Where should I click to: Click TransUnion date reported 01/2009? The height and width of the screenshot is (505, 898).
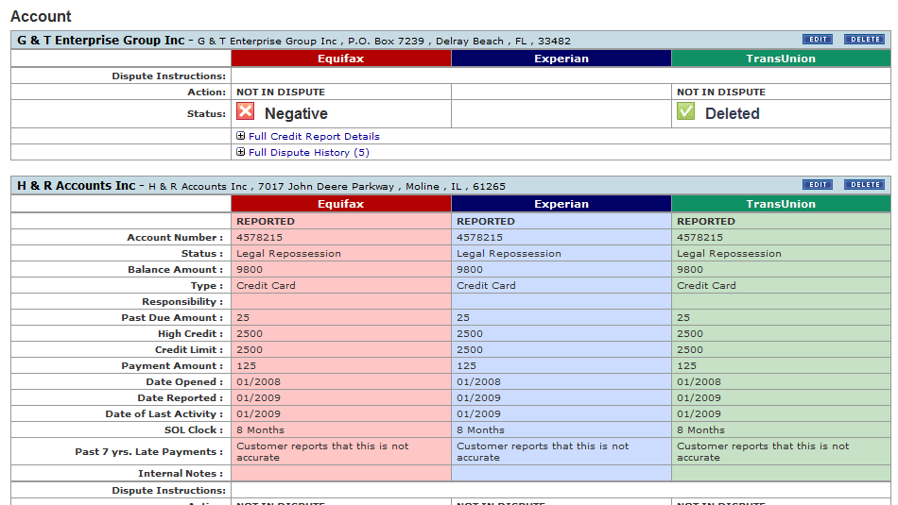[699, 397]
